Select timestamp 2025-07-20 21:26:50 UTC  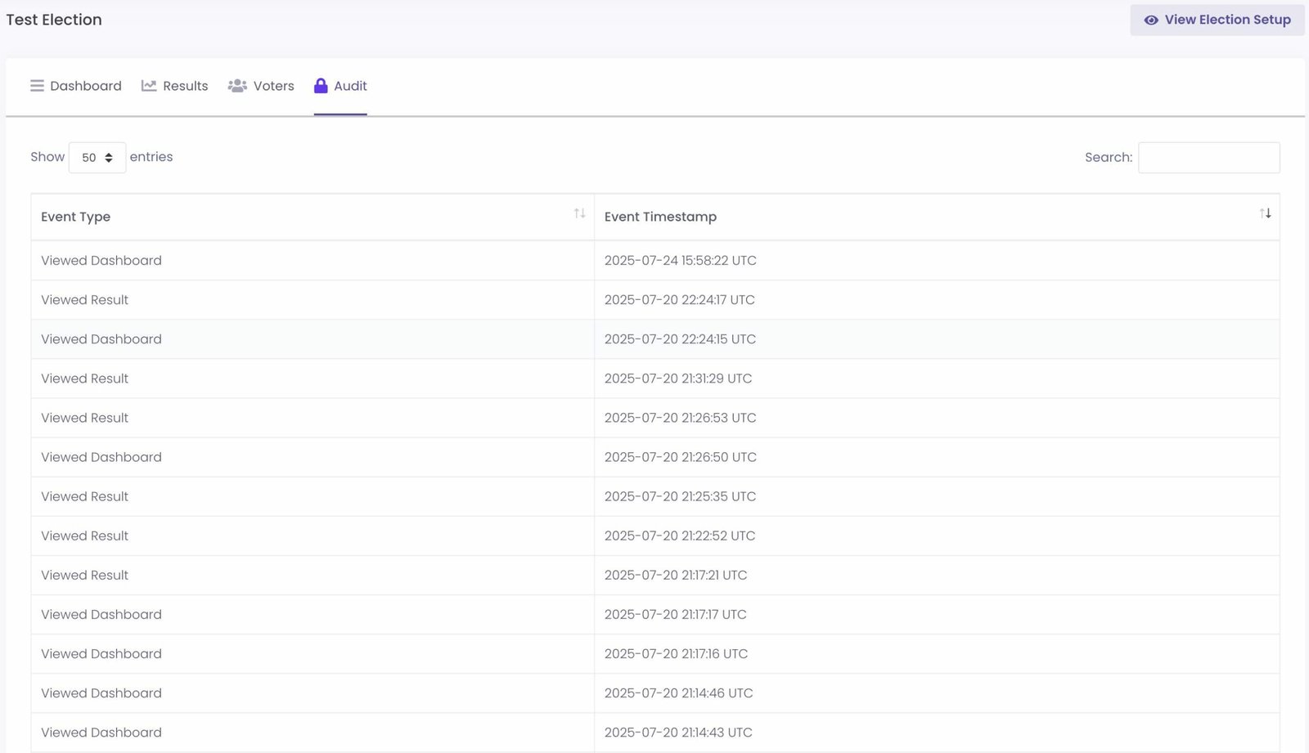pos(681,457)
